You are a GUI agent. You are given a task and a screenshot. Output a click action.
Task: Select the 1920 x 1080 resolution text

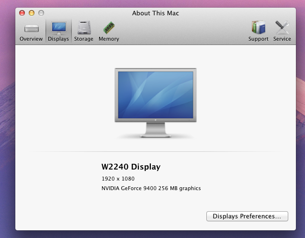coord(118,179)
